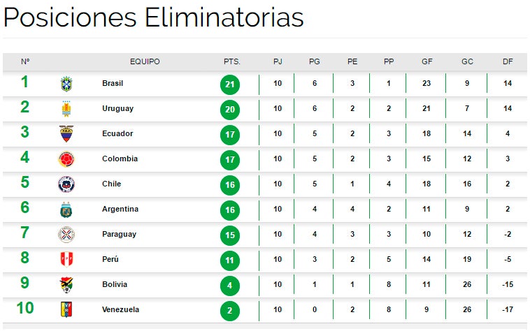Open the Brasil team name link
Image resolution: width=530 pixels, height=331 pixels.
pos(113,84)
